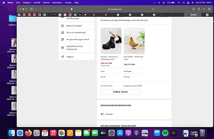Show the tab overview grid
Screen dimensions: 214x139
[209, 9]
